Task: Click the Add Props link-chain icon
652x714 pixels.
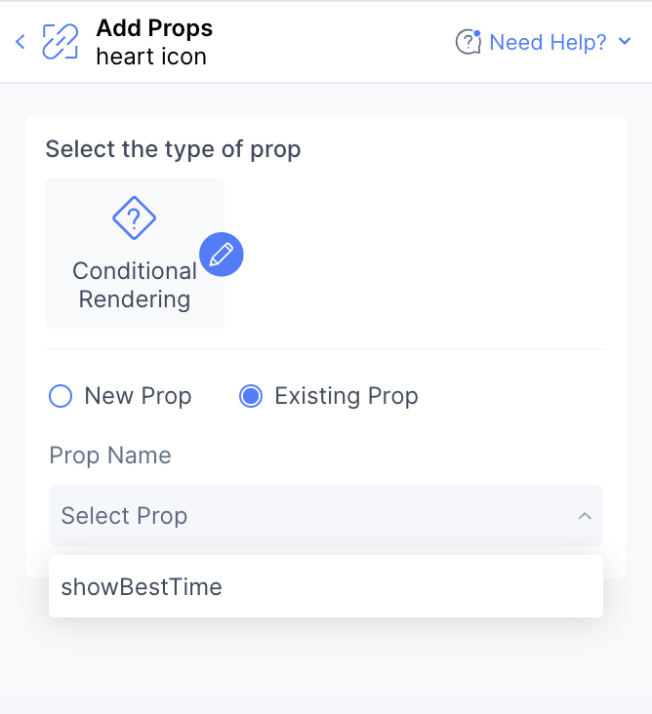Action: [61, 42]
